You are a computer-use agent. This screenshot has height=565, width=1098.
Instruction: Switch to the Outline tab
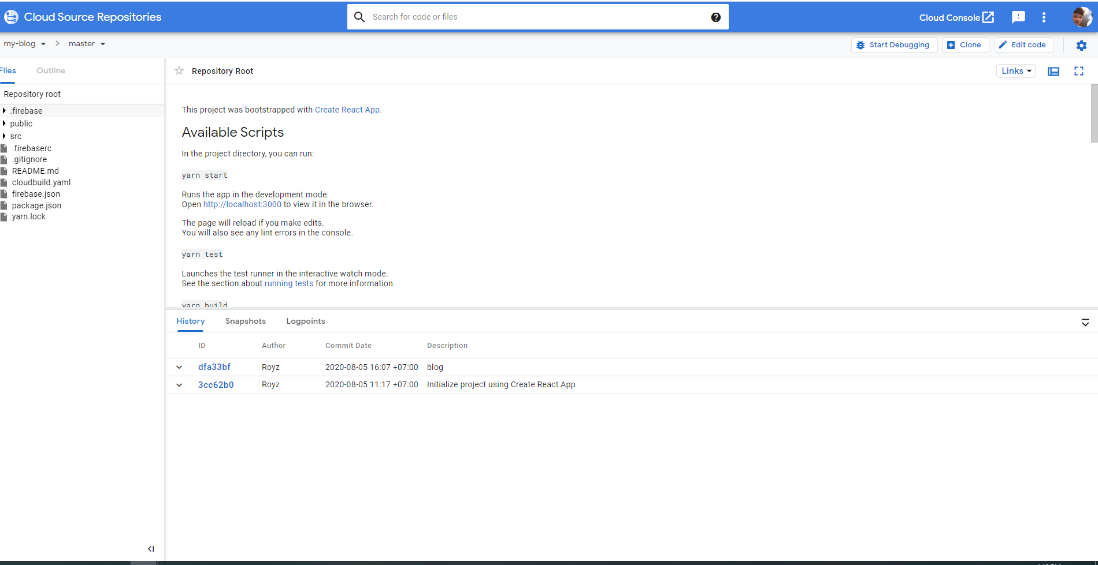coord(51,70)
